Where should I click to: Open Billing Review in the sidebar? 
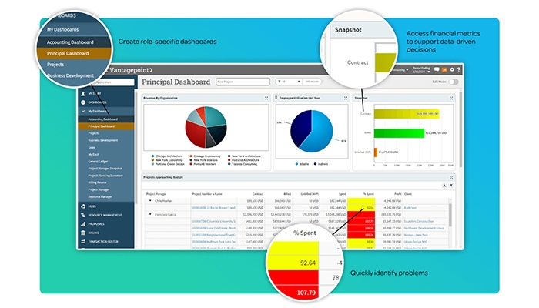(x=97, y=182)
